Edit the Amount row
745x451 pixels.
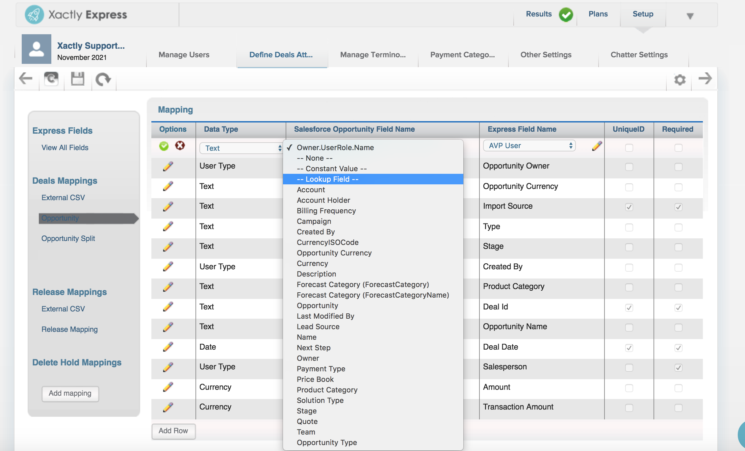pos(168,387)
